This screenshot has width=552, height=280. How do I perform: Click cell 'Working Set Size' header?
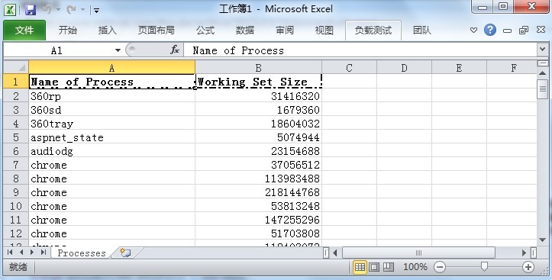point(258,82)
